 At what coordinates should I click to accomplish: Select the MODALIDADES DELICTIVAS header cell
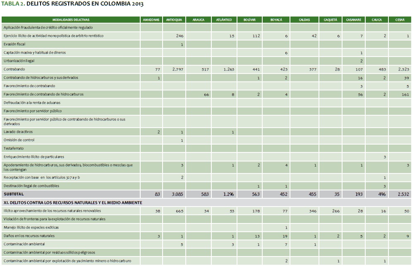pyautogui.click(x=71, y=20)
